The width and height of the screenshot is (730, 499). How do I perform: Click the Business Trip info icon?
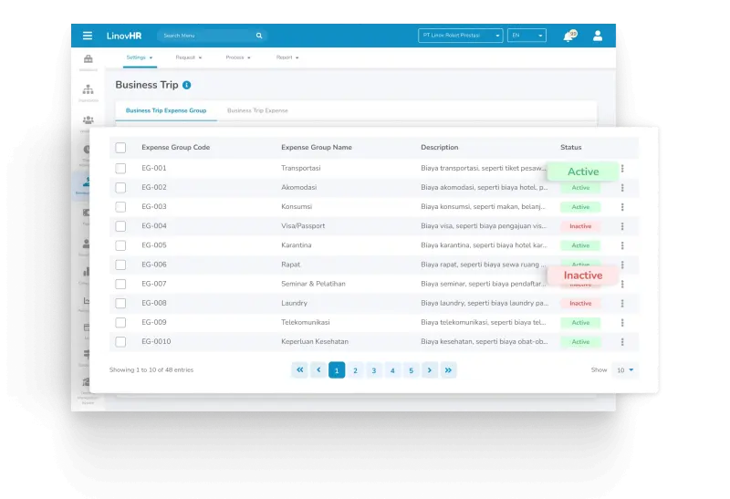point(187,85)
